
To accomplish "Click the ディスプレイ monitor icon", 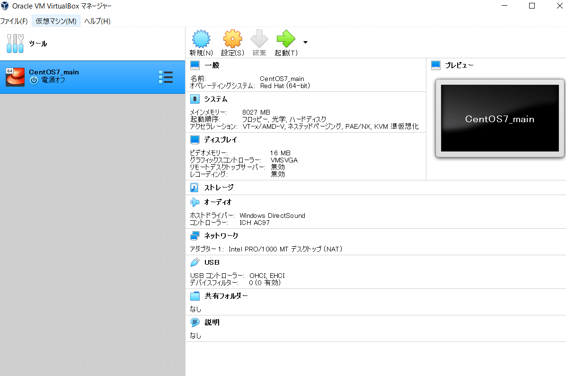I will coord(195,140).
